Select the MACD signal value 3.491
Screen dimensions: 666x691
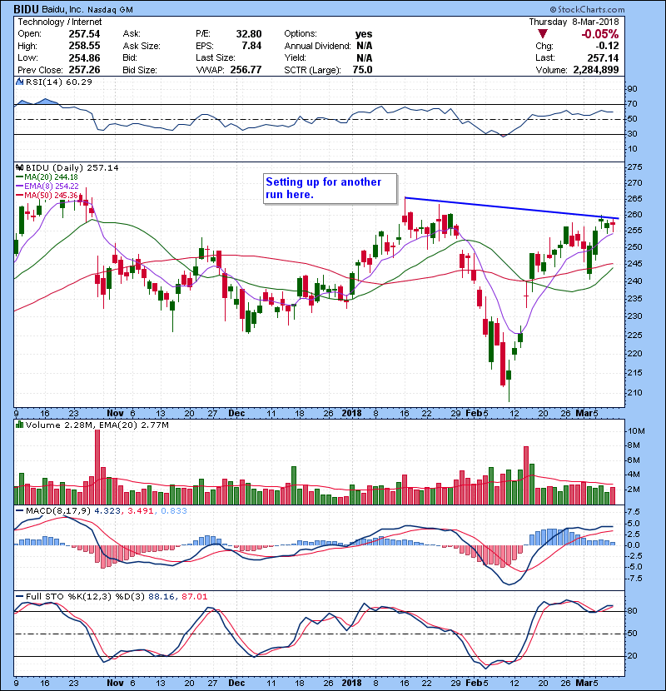tap(141, 511)
